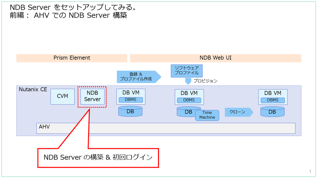Image resolution: width=317 pixels, height=178 pixels.
Task: Select the CVM box
Action: pyautogui.click(x=63, y=97)
